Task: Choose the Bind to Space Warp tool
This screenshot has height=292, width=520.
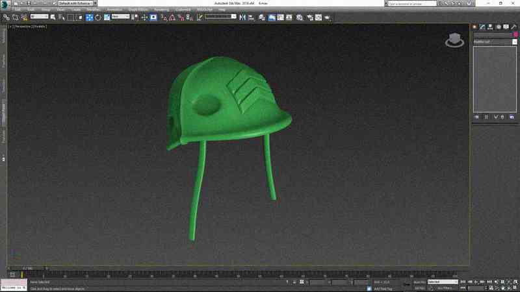Action: (24, 18)
